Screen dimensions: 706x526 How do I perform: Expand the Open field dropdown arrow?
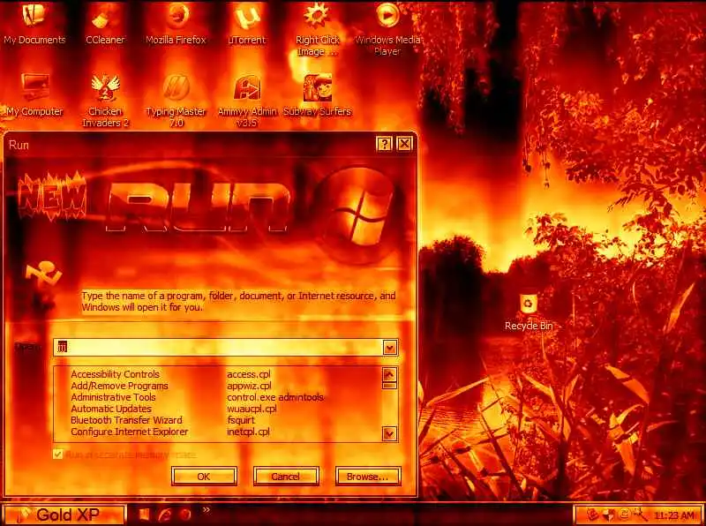click(x=390, y=347)
